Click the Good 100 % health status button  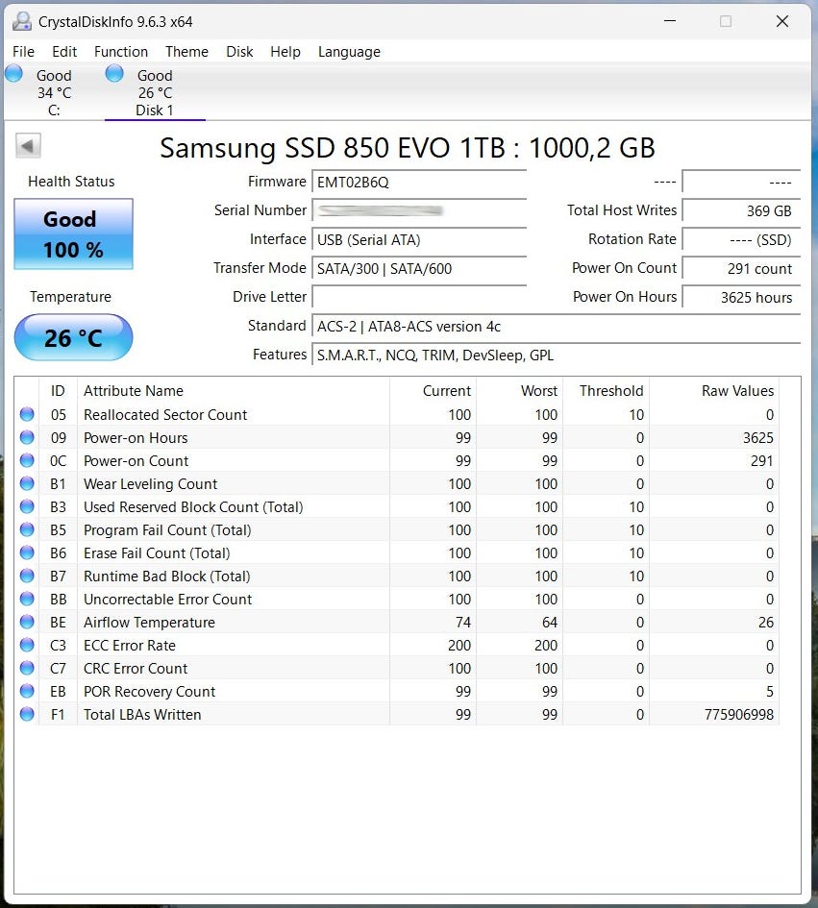point(74,233)
